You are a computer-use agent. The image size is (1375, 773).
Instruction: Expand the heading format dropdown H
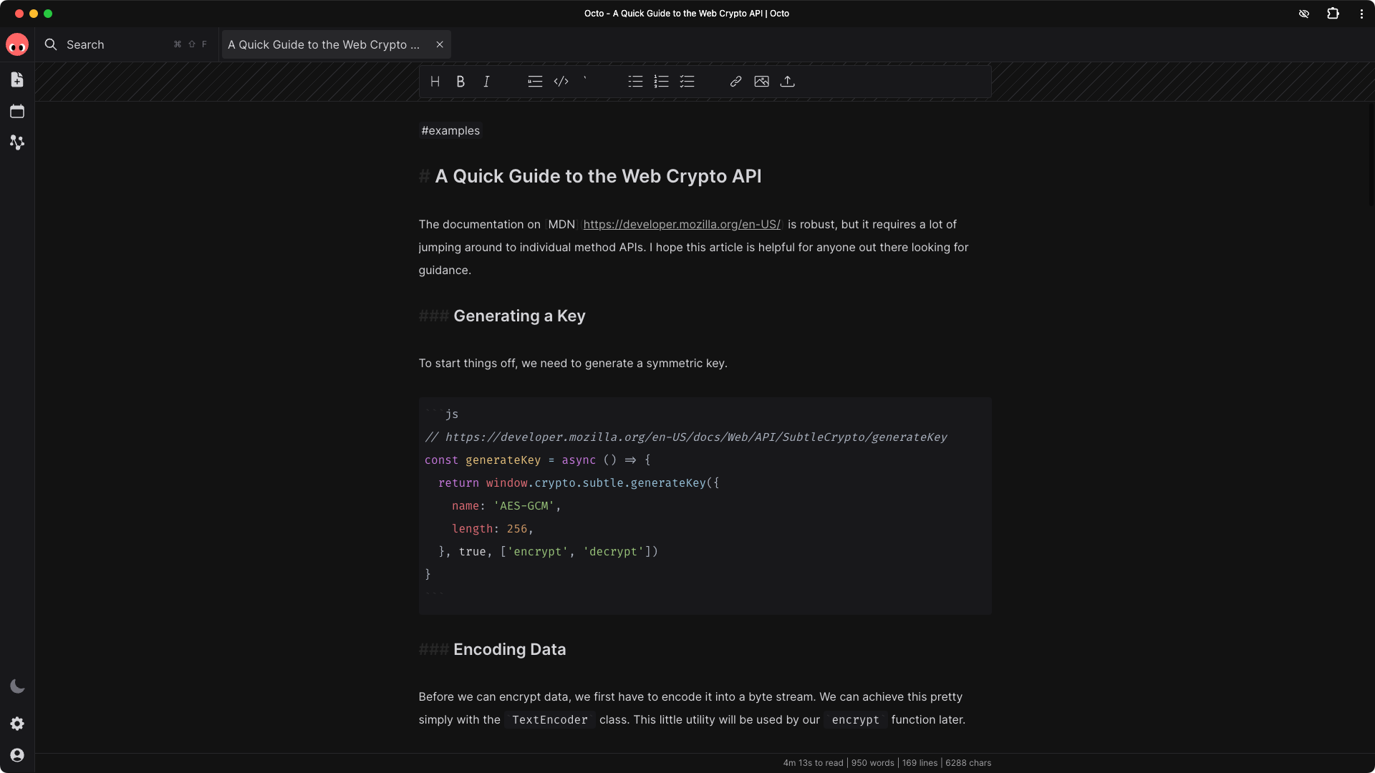coord(435,81)
